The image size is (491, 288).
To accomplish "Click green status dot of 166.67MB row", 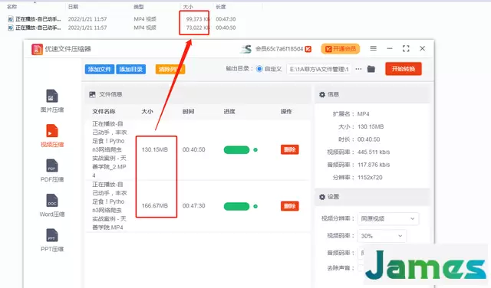I will pyautogui.click(x=255, y=206).
